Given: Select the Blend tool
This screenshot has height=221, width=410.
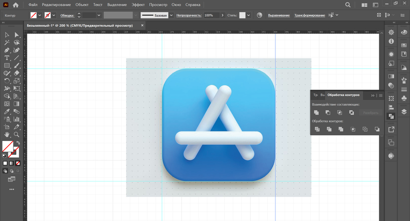Looking at the screenshot, I should click(x=16, y=112).
